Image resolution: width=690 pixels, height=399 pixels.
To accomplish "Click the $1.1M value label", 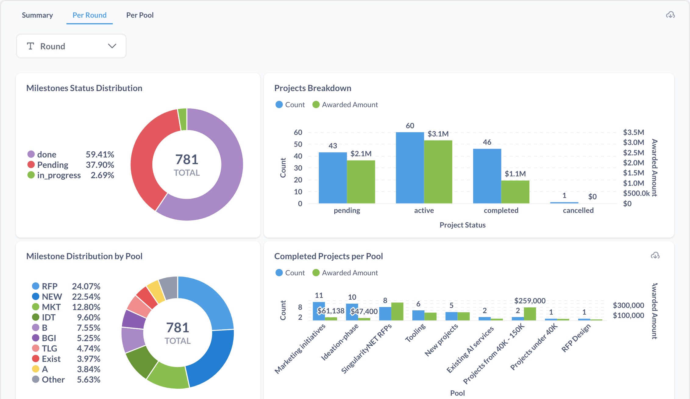I will pyautogui.click(x=515, y=174).
